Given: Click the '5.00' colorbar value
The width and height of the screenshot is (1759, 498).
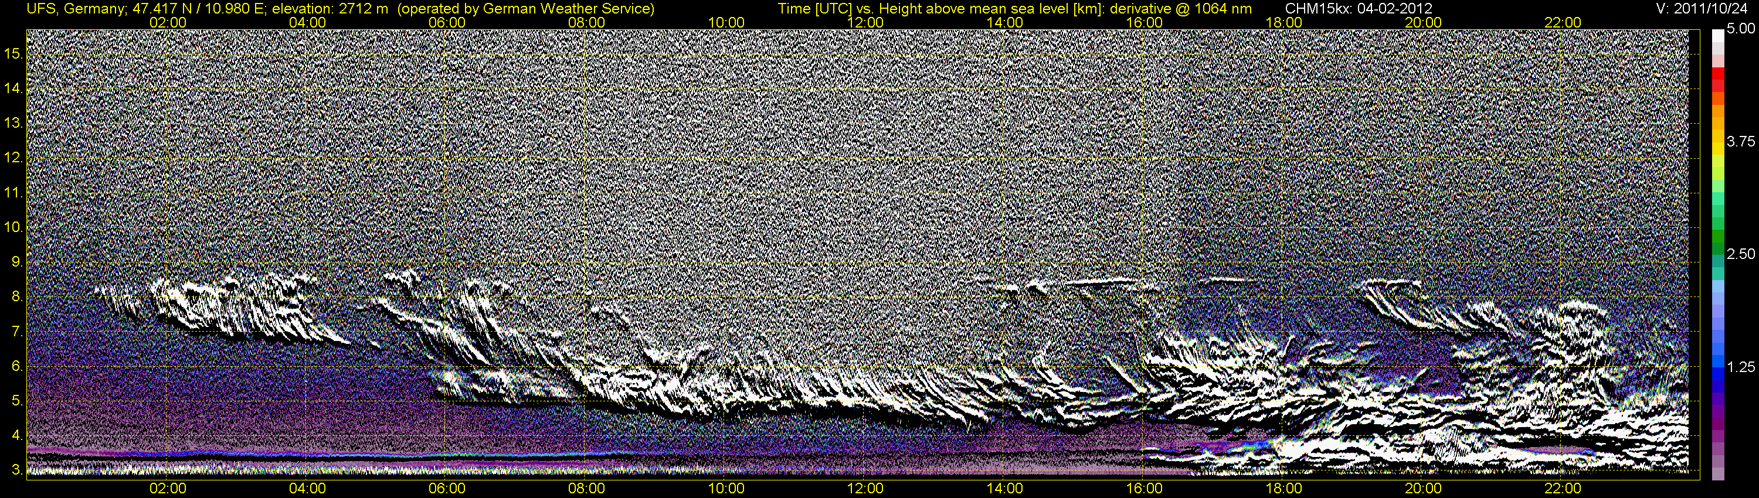Looking at the screenshot, I should pos(1741,29).
